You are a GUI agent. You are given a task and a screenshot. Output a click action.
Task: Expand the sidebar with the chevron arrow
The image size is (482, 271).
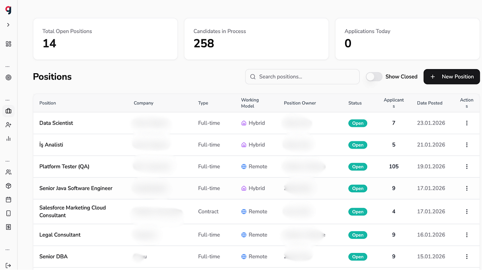[x=8, y=25]
